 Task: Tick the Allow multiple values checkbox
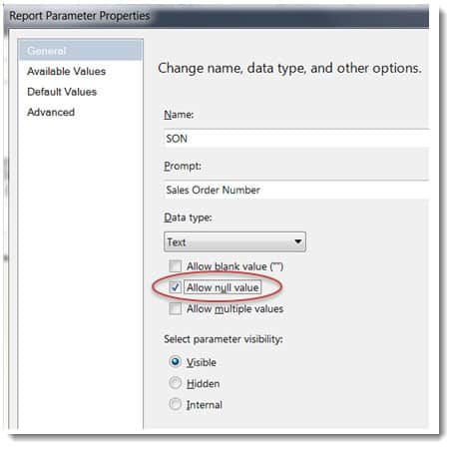175,308
